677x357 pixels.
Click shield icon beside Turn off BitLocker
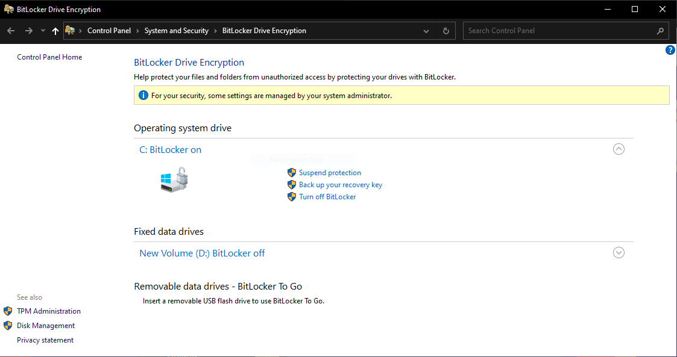[292, 197]
